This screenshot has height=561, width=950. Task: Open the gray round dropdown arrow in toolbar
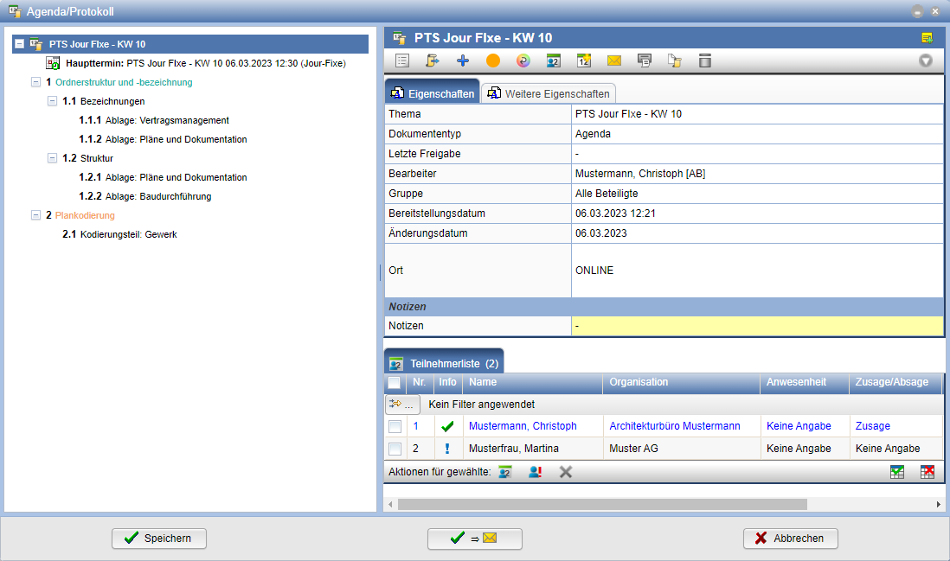(x=926, y=61)
